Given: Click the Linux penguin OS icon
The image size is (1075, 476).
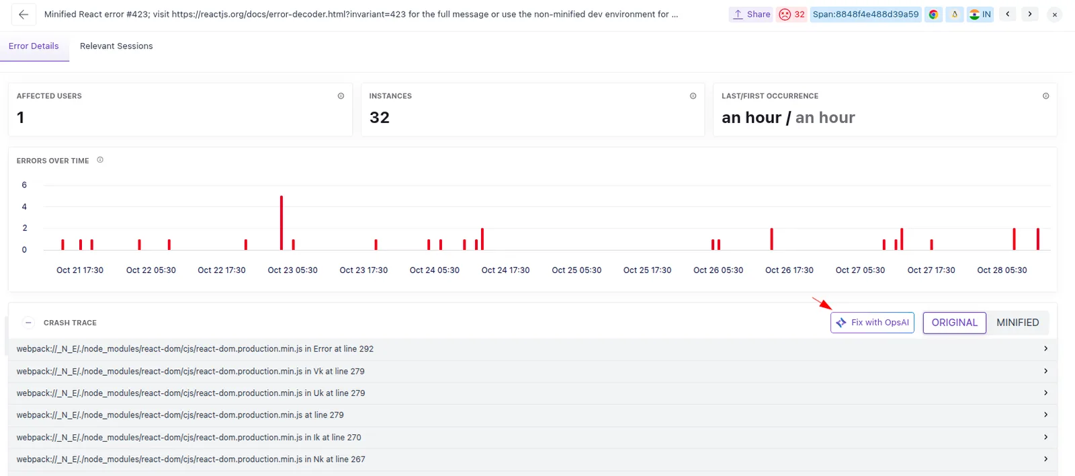Looking at the screenshot, I should (954, 14).
